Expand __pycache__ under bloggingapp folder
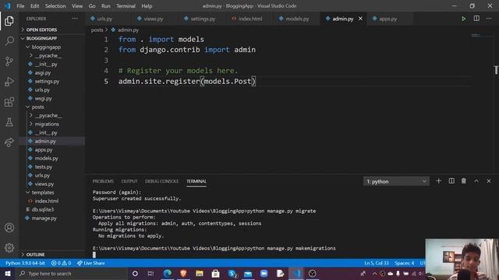 pyautogui.click(x=48, y=55)
